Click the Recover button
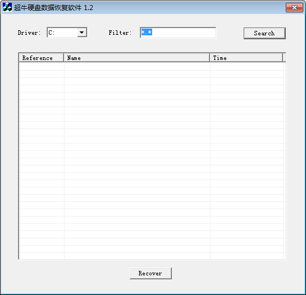 (x=150, y=273)
